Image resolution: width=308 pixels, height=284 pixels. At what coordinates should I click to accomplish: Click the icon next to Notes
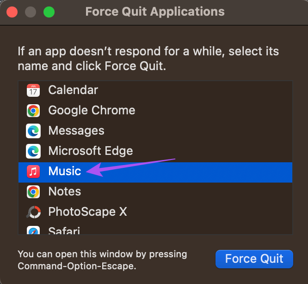click(33, 192)
